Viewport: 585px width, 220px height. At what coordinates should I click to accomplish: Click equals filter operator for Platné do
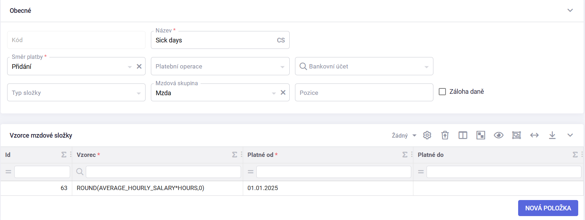click(421, 172)
